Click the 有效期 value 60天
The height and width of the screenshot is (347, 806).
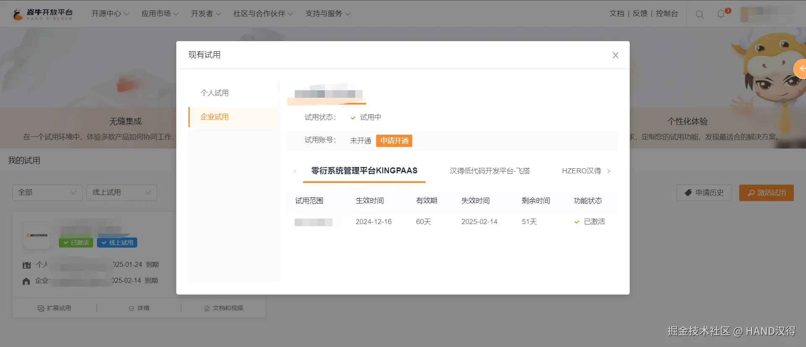coord(424,222)
